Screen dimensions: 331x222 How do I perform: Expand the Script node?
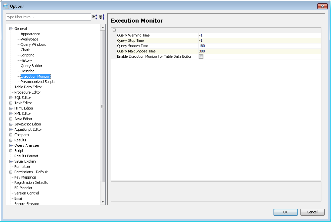(x=11, y=151)
